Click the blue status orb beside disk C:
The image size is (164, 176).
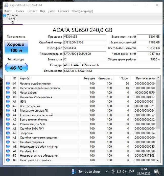(x=5, y=15)
